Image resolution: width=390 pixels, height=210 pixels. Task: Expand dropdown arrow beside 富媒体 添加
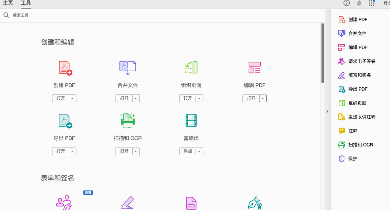[199, 152]
